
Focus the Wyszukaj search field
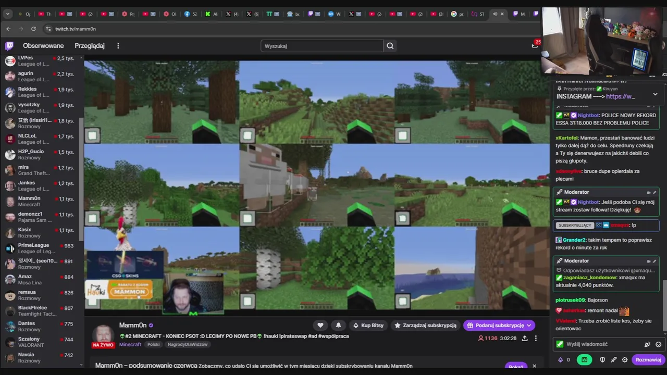[x=322, y=46]
